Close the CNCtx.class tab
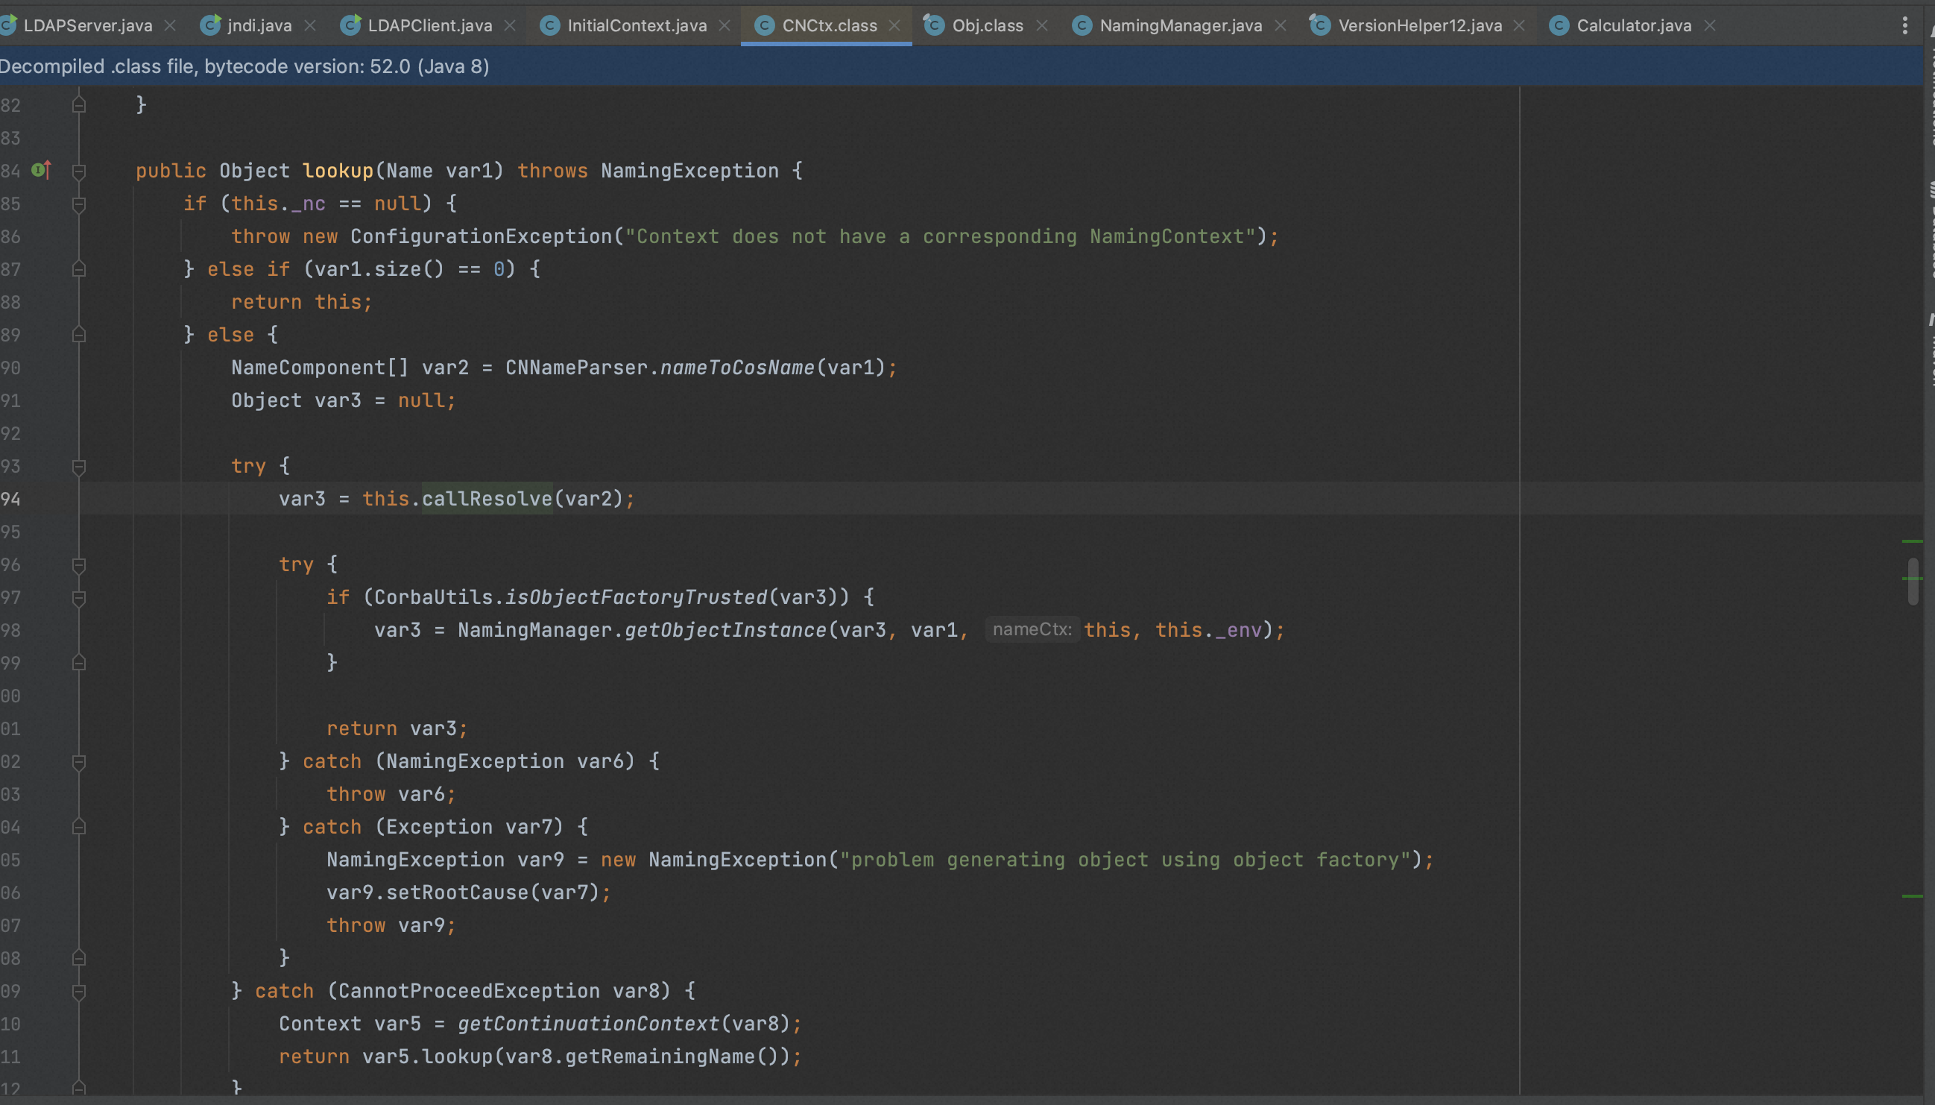Image resolution: width=1935 pixels, height=1105 pixels. point(894,25)
